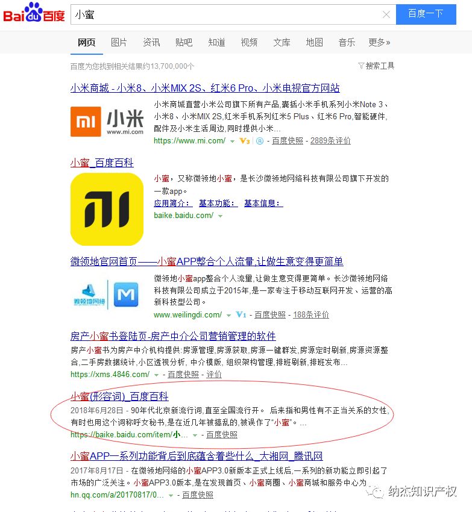The width and height of the screenshot is (472, 512).
Task: Open 百度快照 for mi.com result
Action: point(288,141)
